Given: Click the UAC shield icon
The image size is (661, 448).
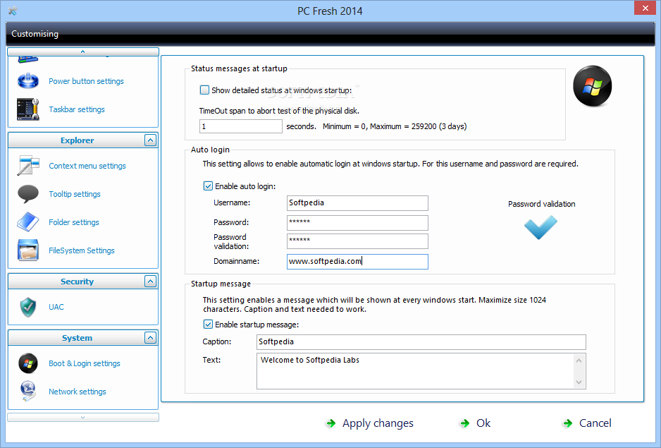Looking at the screenshot, I should 28,307.
